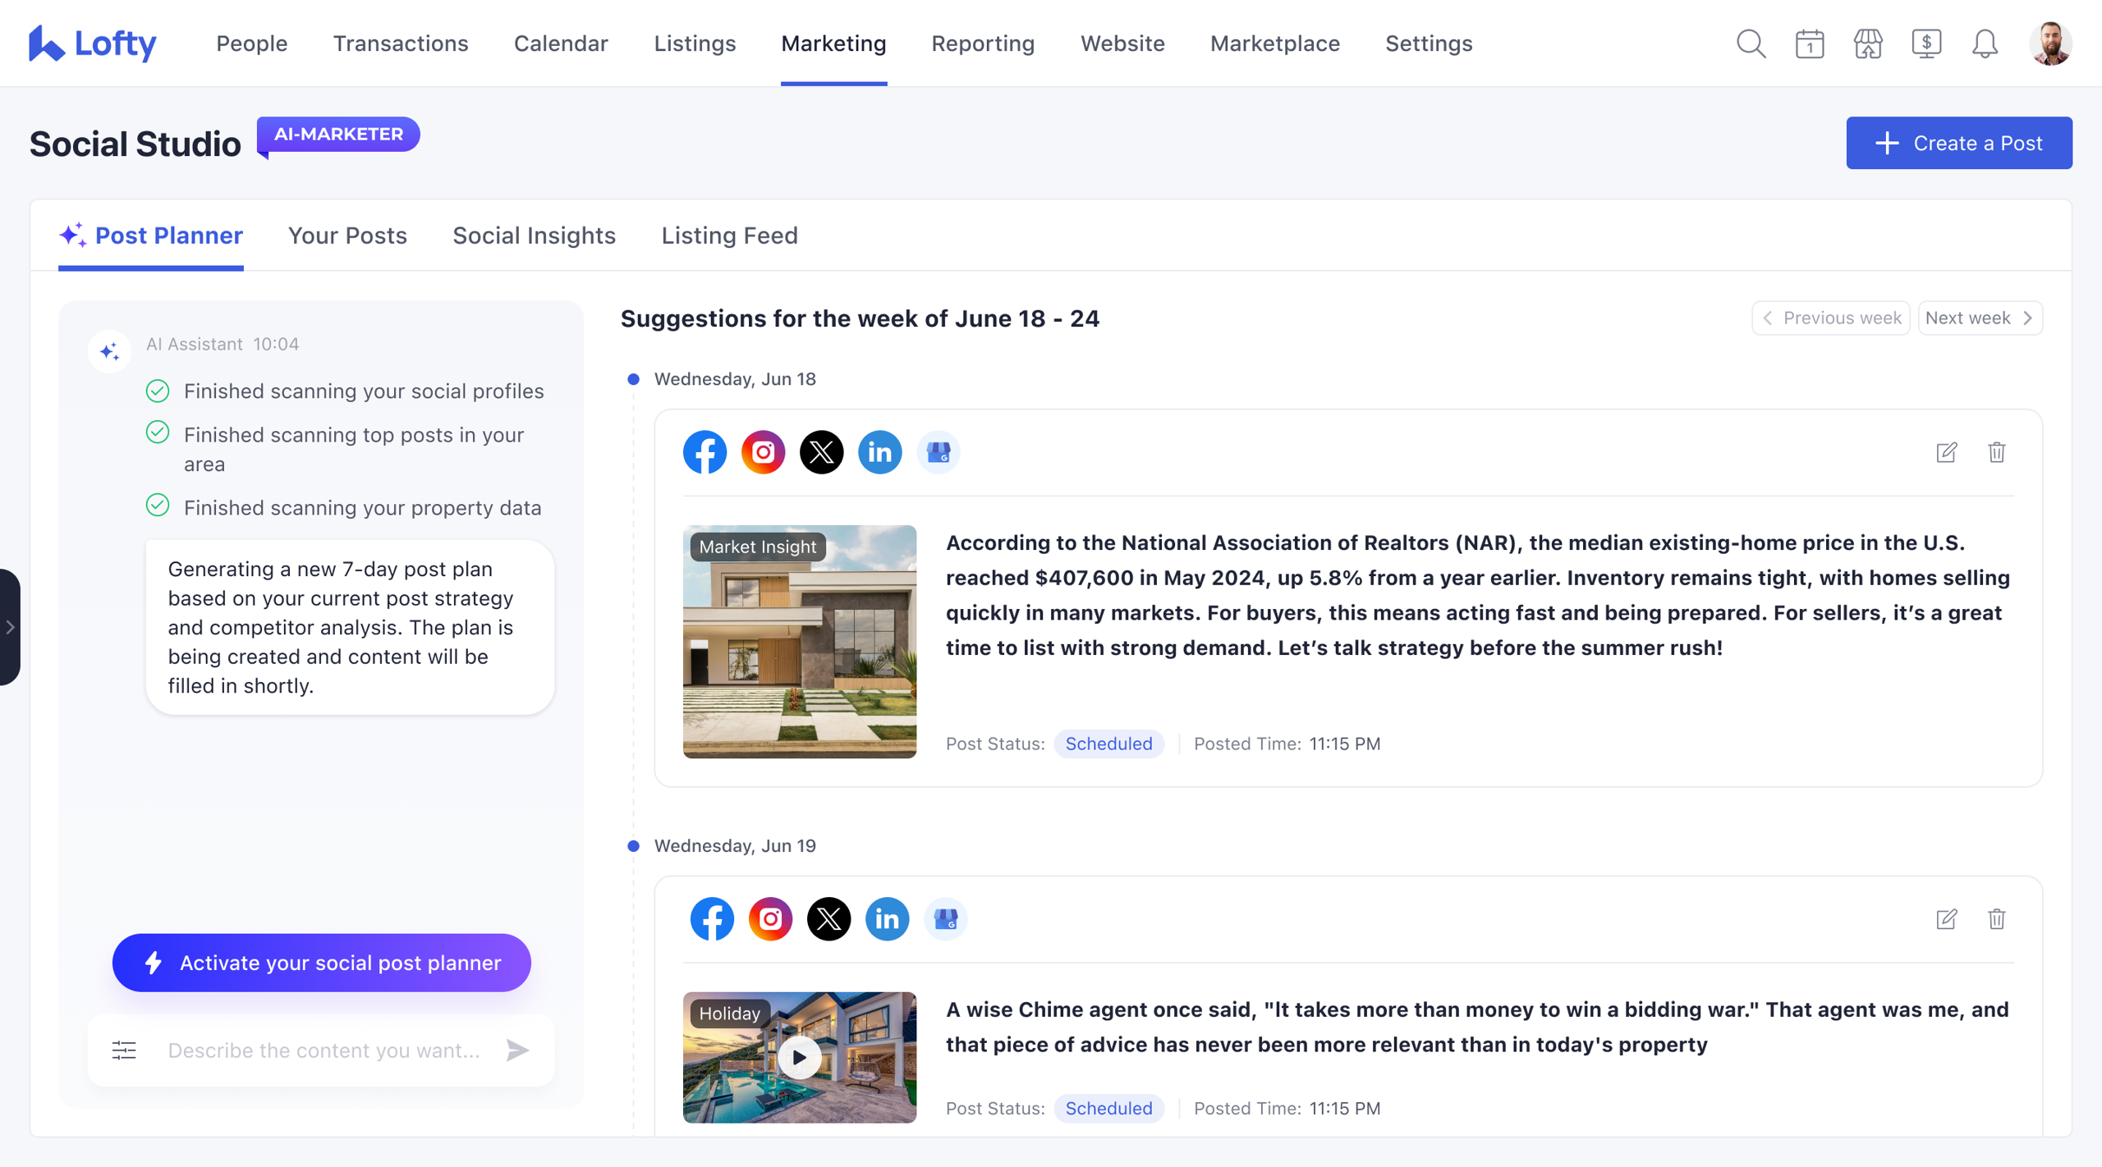Edit the Jun 18 Market Insight post
Viewport: 2102px width, 1167px height.
tap(1946, 452)
